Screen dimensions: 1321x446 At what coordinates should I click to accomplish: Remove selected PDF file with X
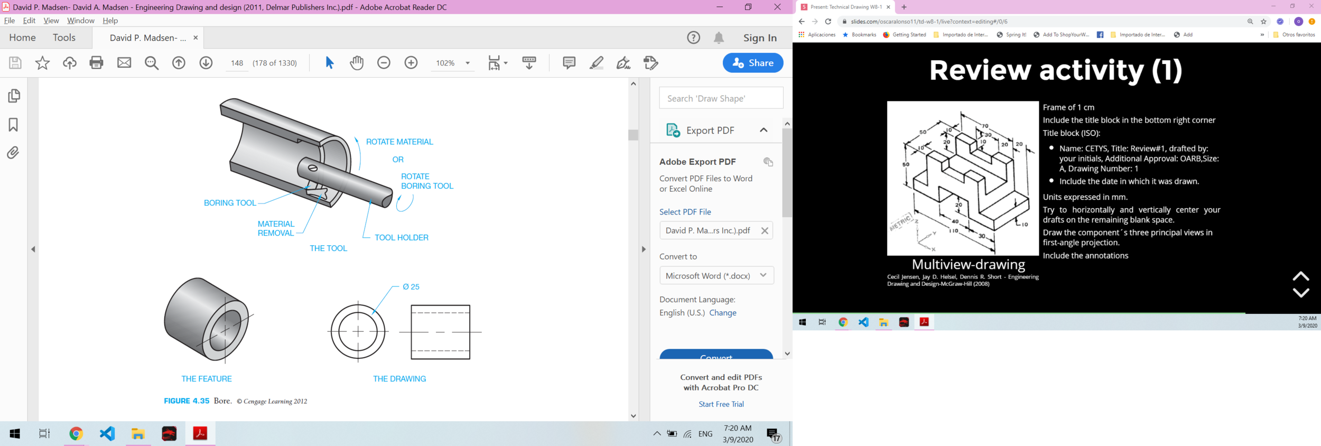(765, 230)
